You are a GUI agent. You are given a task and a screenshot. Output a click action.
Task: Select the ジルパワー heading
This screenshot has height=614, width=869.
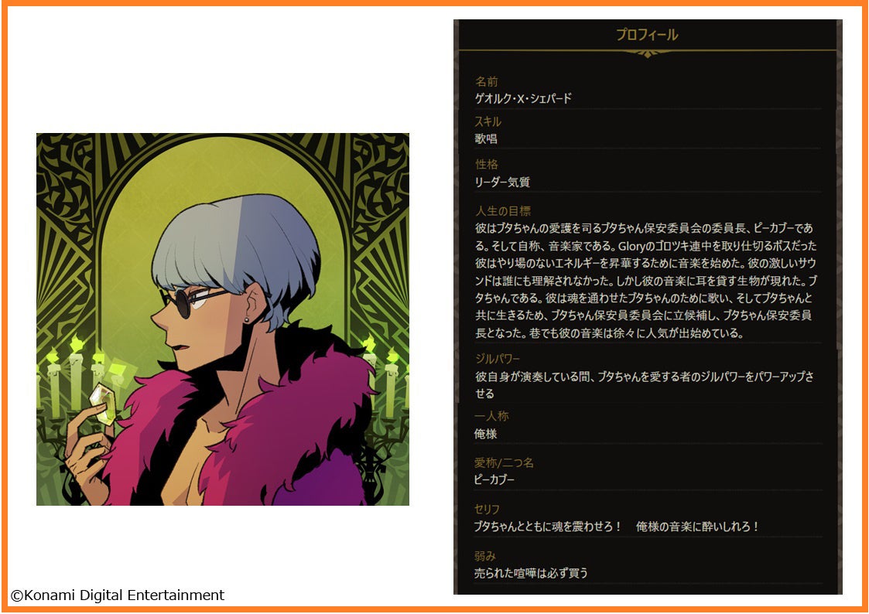point(497,359)
